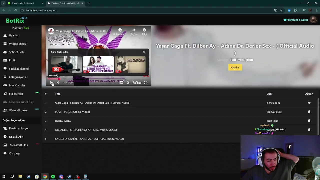Click the video progress bar

coord(98,79)
